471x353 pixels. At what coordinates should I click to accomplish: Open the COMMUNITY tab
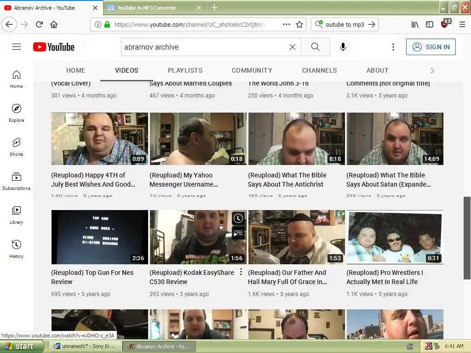[x=252, y=70]
